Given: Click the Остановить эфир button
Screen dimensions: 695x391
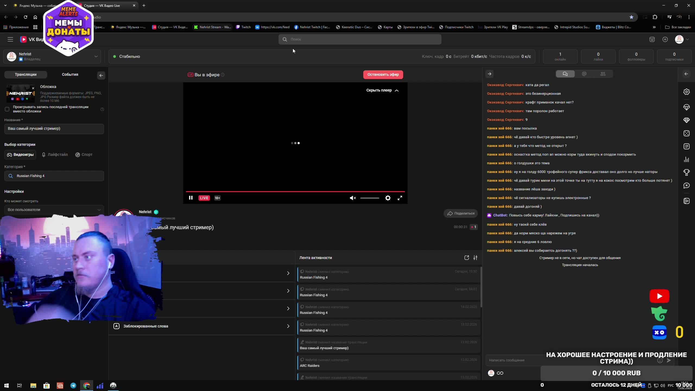Looking at the screenshot, I should [x=383, y=75].
